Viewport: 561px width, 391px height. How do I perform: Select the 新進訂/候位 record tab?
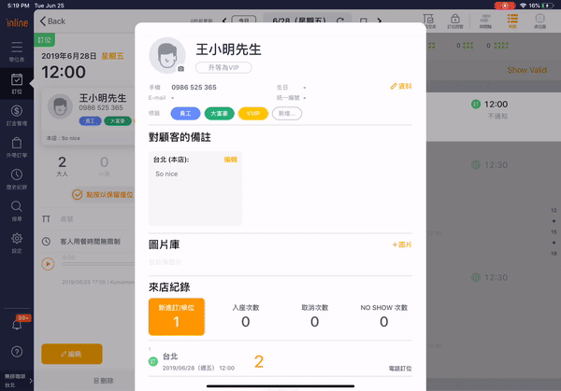(176, 316)
